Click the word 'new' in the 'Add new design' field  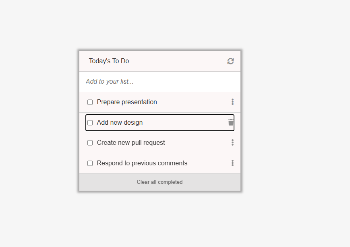coord(116,123)
